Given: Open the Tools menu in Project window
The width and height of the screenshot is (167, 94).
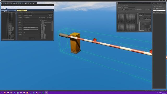Looking at the screenshot, I should pyautogui.click(x=16, y=7).
